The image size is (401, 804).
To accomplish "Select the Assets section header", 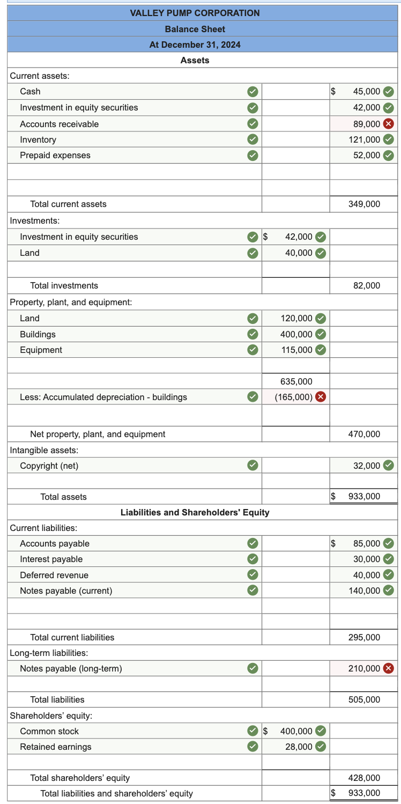I will (195, 60).
